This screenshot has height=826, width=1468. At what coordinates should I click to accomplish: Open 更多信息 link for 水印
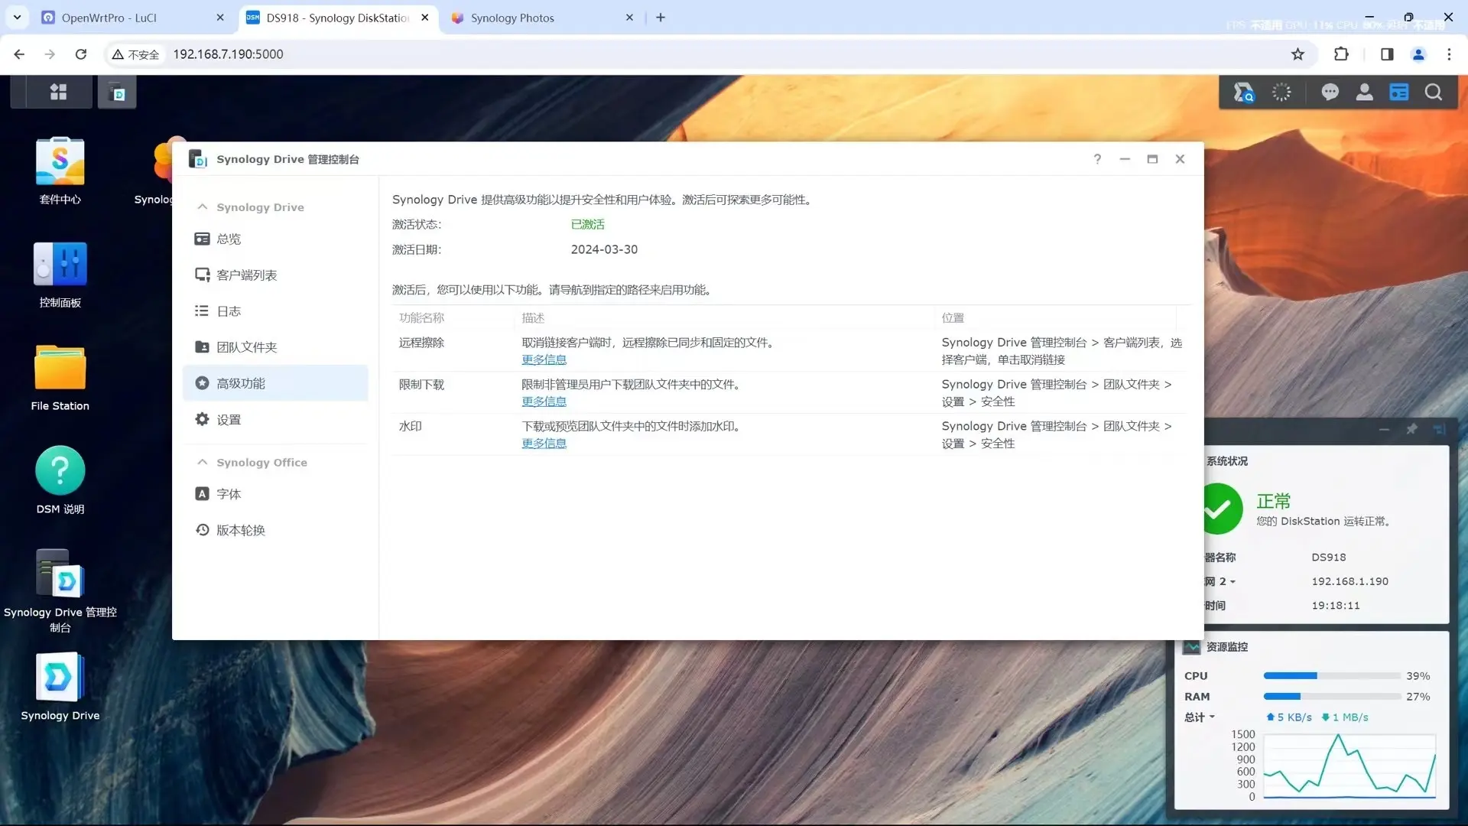(544, 444)
